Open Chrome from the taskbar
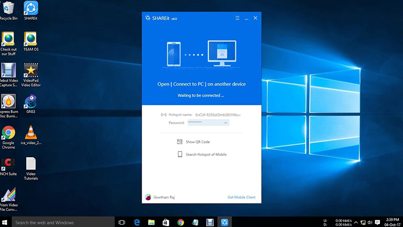 (x=181, y=222)
